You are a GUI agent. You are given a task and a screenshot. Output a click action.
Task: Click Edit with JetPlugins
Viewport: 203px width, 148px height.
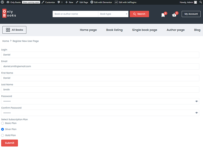pos(126,2)
